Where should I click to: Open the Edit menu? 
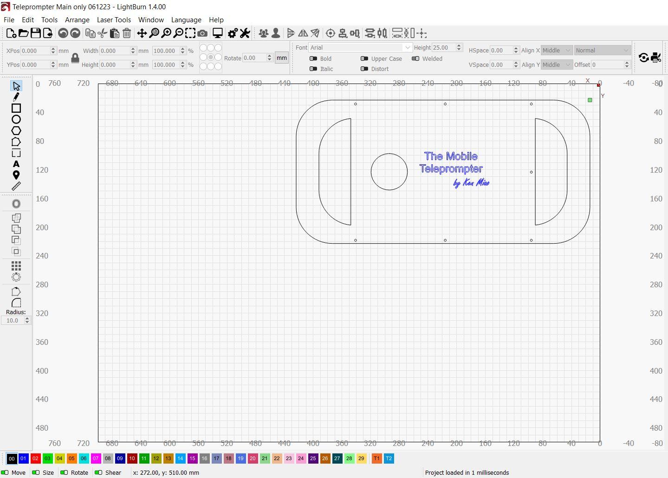coord(28,19)
